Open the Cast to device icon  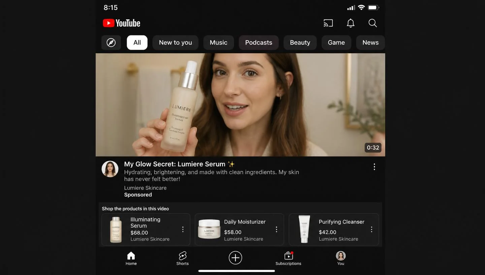328,23
